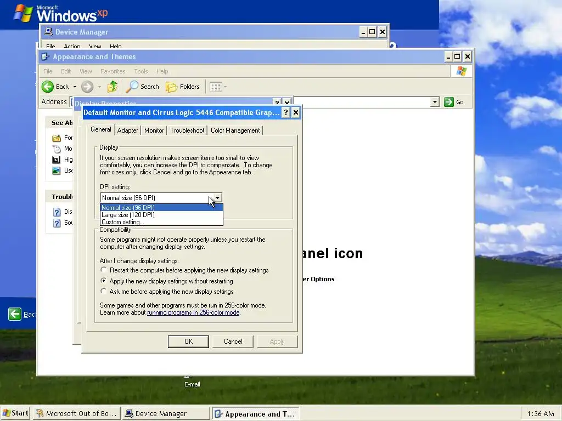Click the green Back arrow on the desktop wizard
Image resolution: width=562 pixels, height=421 pixels.
[x=15, y=314]
